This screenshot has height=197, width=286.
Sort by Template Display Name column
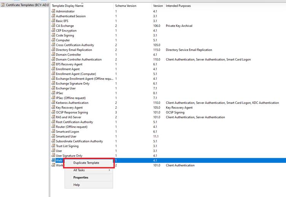click(x=82, y=6)
